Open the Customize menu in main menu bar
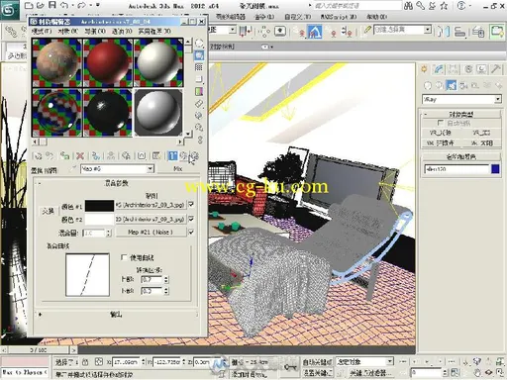 [298, 17]
